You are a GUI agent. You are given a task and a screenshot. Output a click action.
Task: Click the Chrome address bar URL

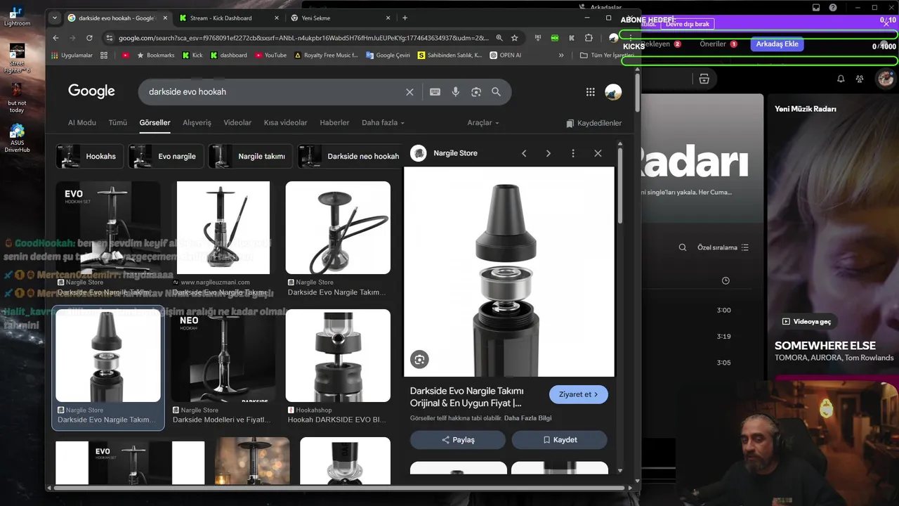click(302, 38)
